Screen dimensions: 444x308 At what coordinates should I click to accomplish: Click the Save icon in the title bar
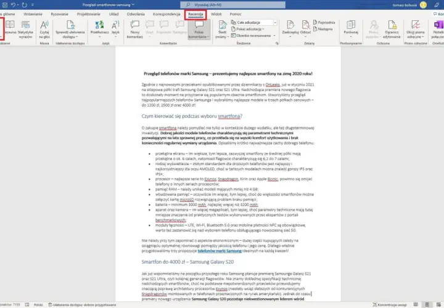[5, 5]
